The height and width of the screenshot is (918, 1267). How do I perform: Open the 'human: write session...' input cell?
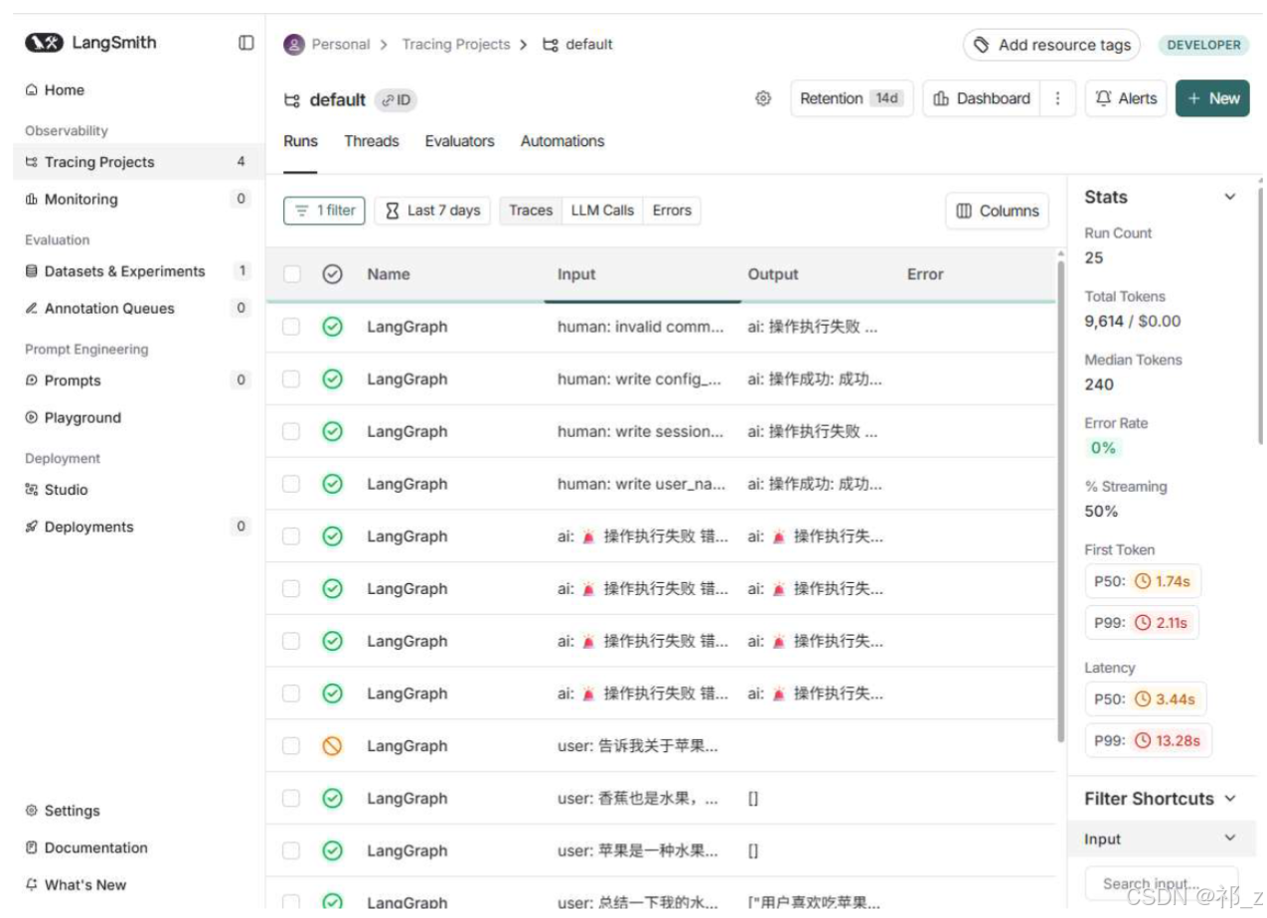click(641, 431)
